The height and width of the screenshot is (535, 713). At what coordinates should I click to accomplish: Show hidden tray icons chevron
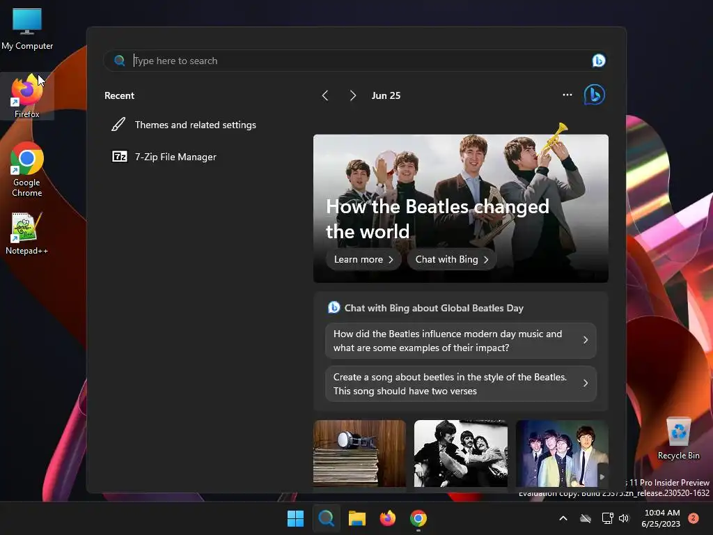tap(563, 518)
